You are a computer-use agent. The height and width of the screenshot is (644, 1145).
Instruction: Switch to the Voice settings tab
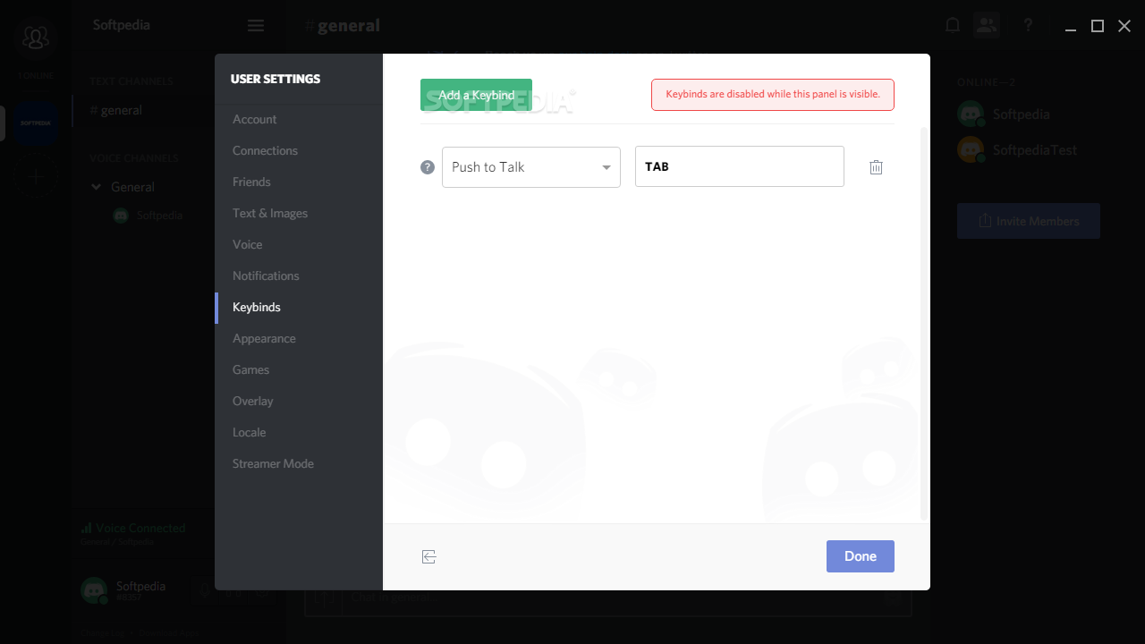click(299, 244)
